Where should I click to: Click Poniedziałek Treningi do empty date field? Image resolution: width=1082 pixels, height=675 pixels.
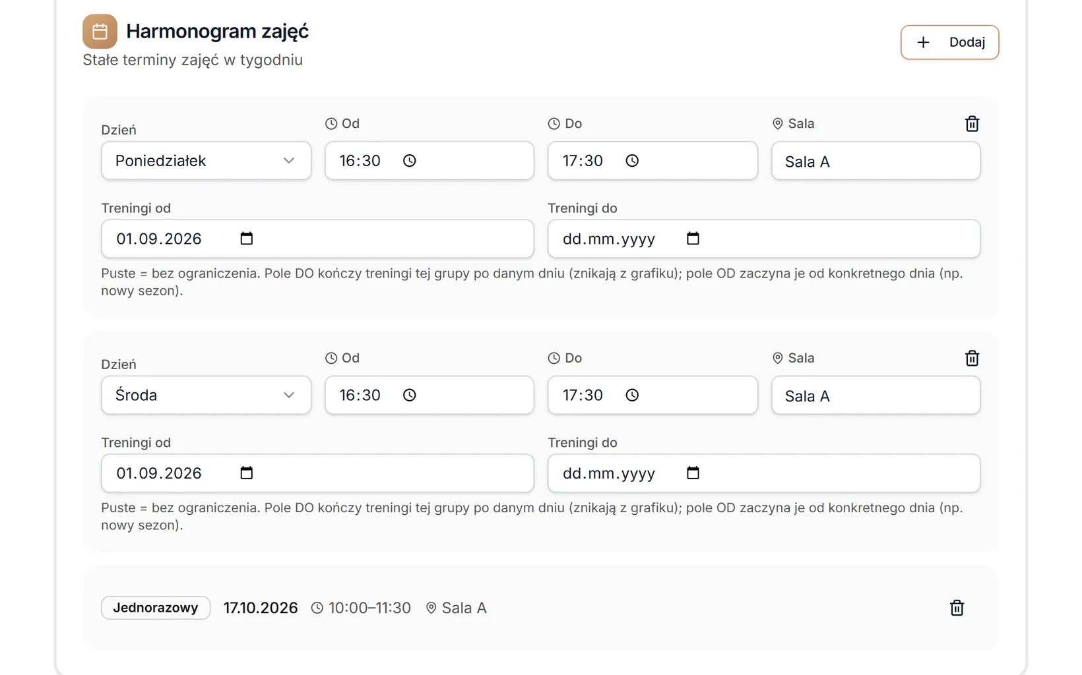pyautogui.click(x=764, y=239)
